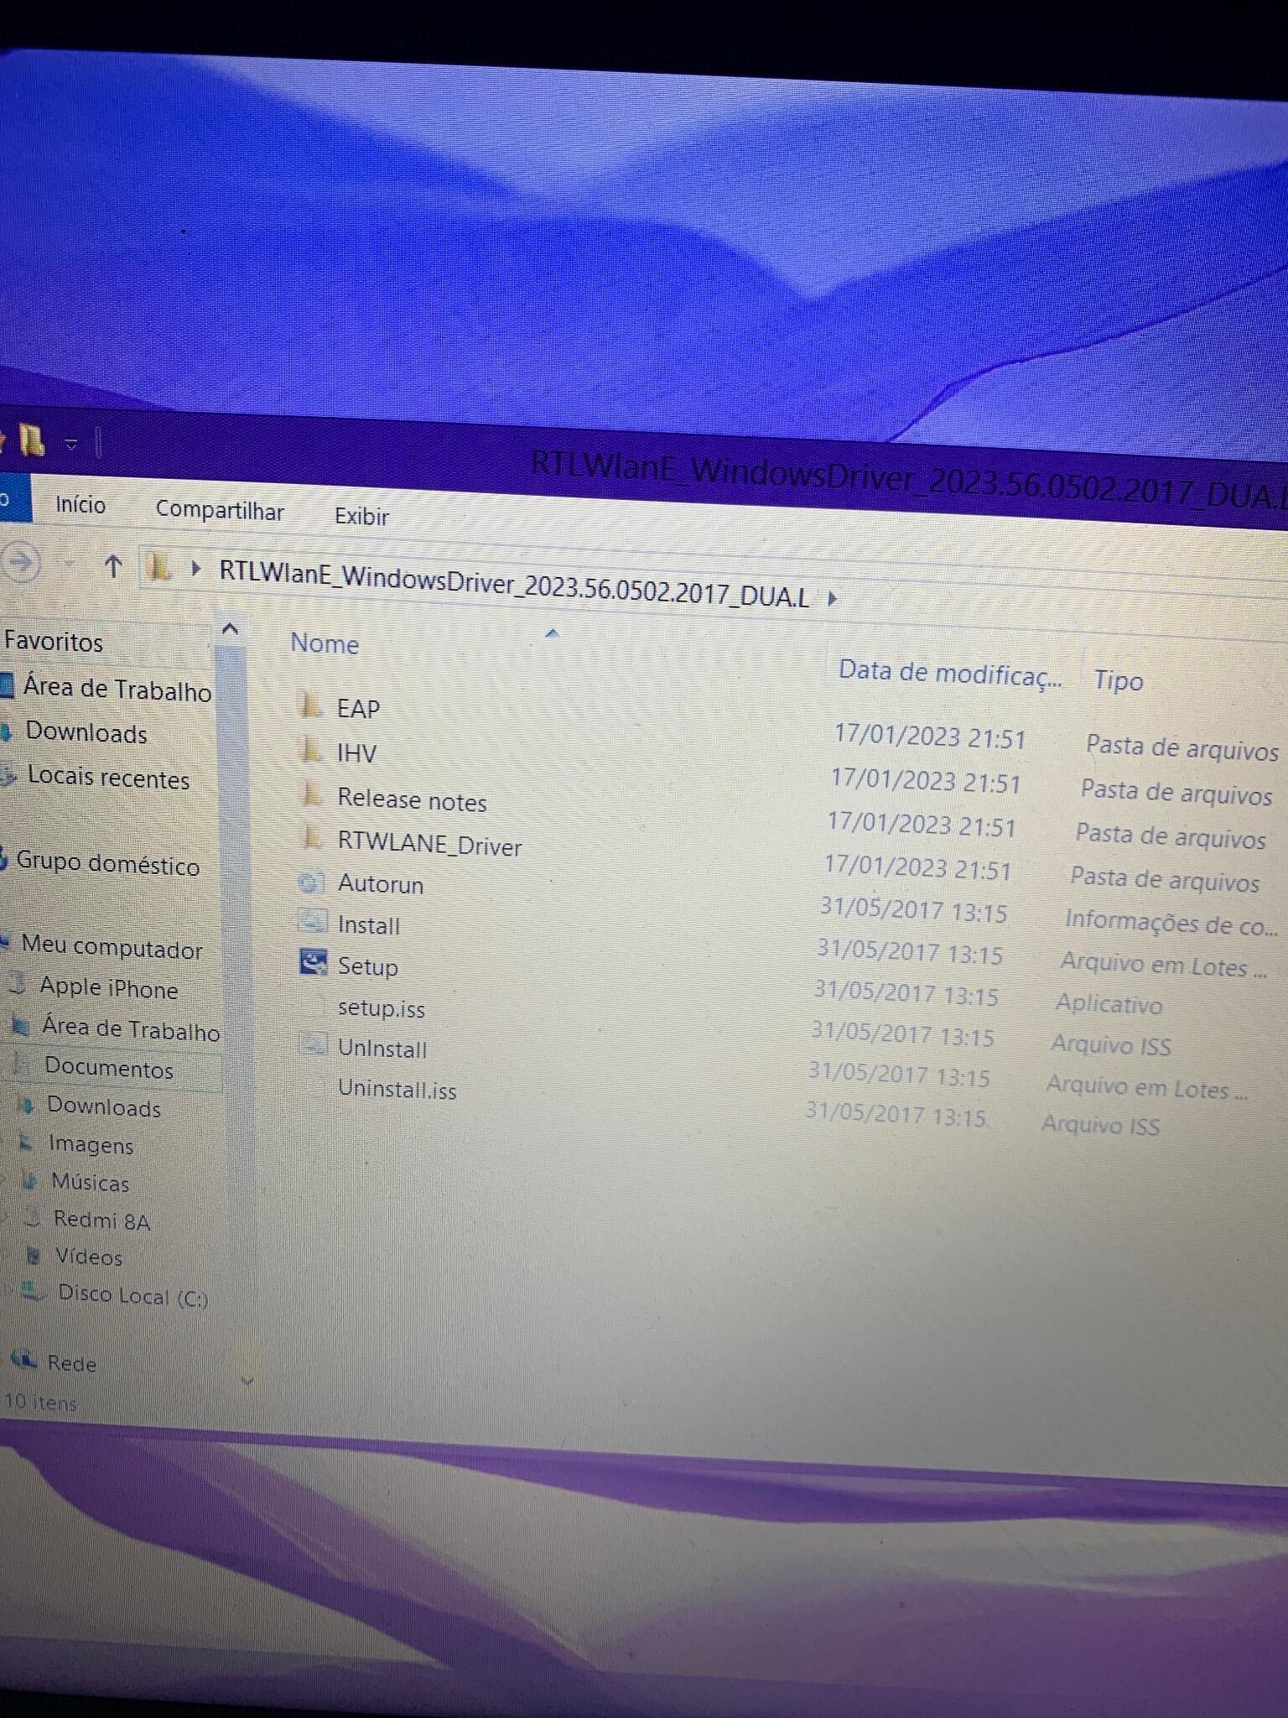Viewport: 1288px width, 1718px height.
Task: Select the RTWLANE_Driver folder name
Action: tap(429, 844)
